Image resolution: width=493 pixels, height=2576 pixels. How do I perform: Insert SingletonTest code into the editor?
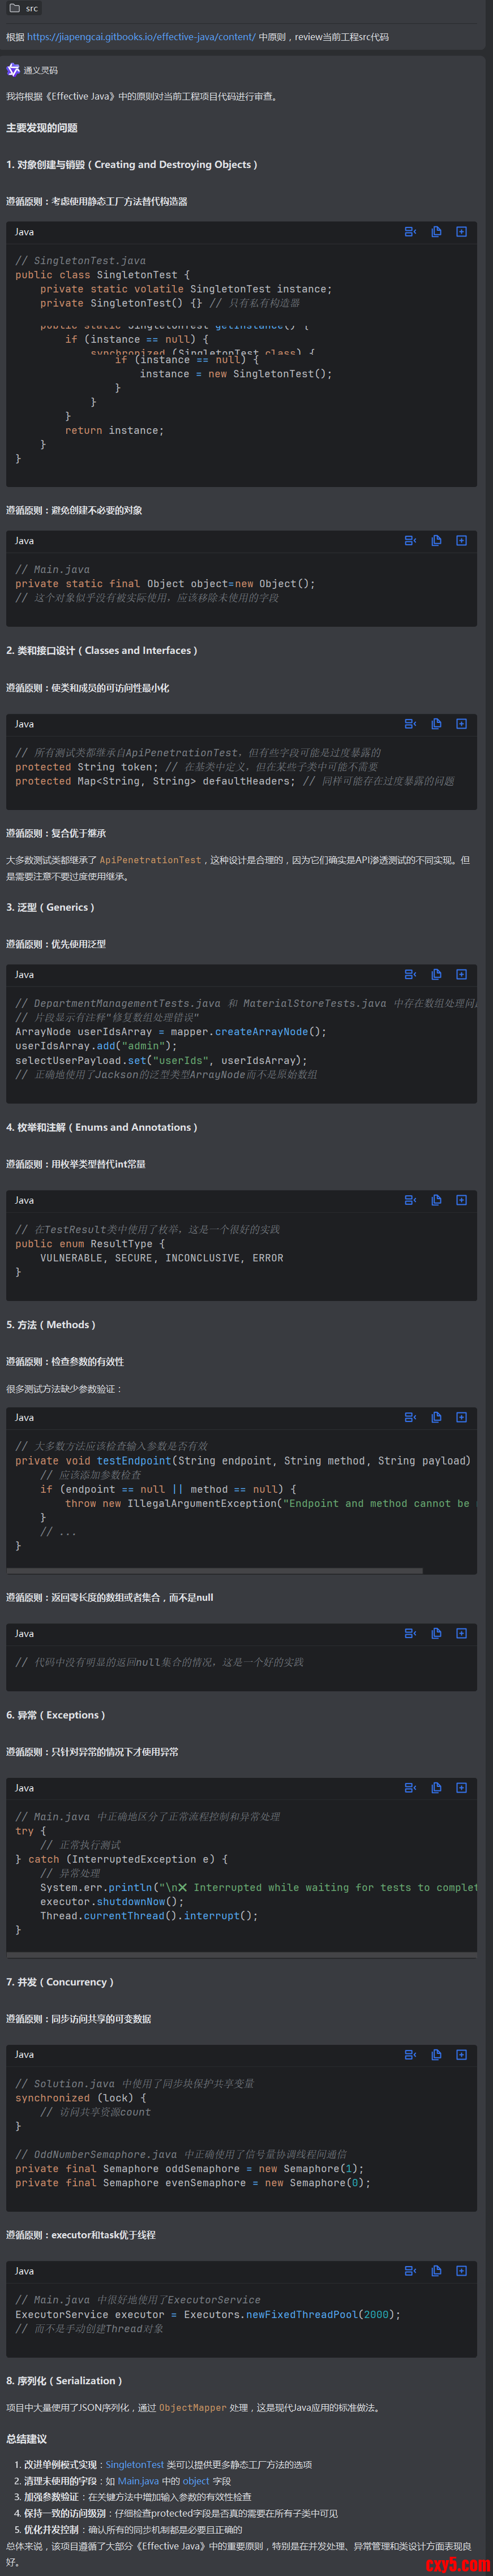coord(410,232)
